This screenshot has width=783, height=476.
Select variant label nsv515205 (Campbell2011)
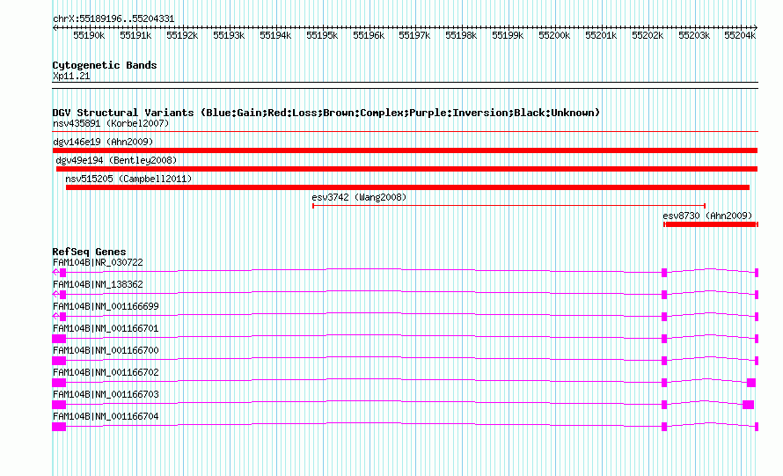pyautogui.click(x=128, y=179)
